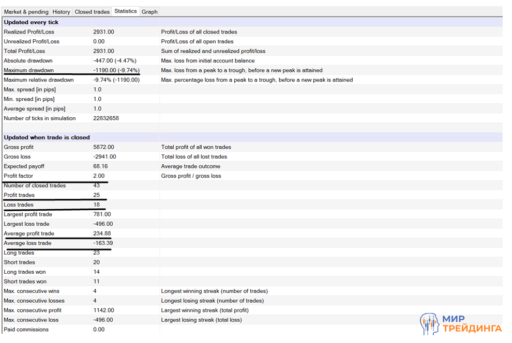Screen dimensions: 512x343
Task: Click the Max. consecutive wins row label
Action: (x=31, y=291)
